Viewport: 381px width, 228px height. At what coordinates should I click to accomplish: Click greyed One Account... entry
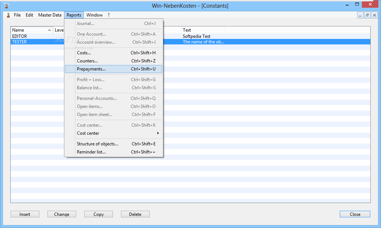114,34
